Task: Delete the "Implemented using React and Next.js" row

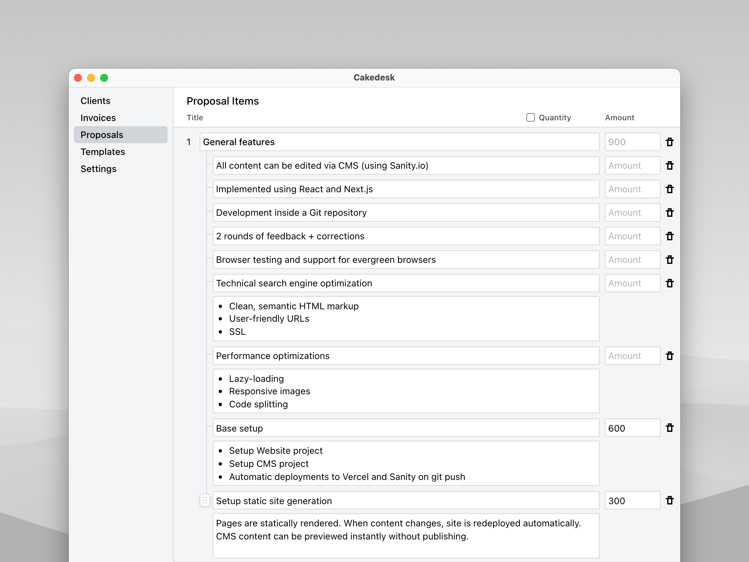Action: (x=669, y=189)
